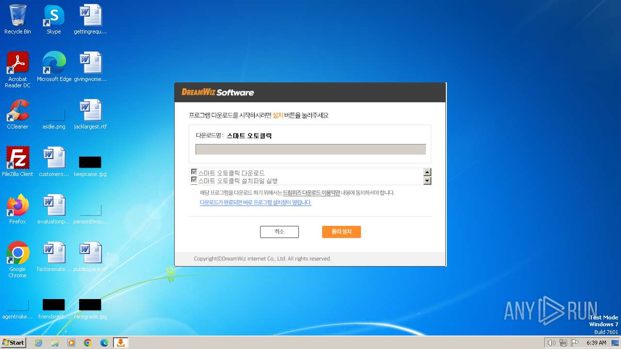Screen dimensions: 621x349
Task: Click the list scroll up arrow
Action: point(427,172)
